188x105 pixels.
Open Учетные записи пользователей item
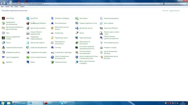83,52
